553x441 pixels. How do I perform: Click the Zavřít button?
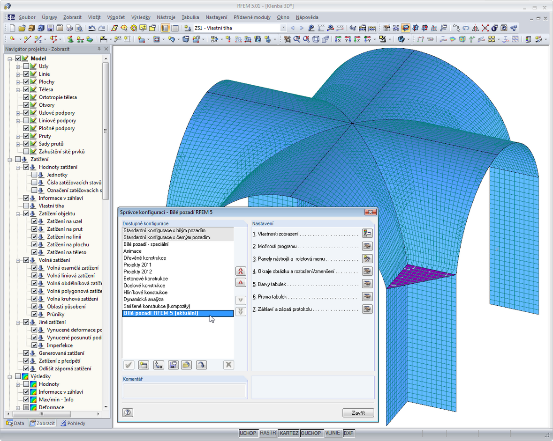tap(358, 412)
